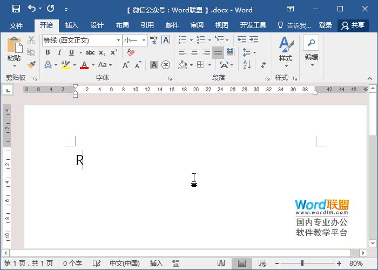Switch to the 设计 Design tab

point(97,25)
